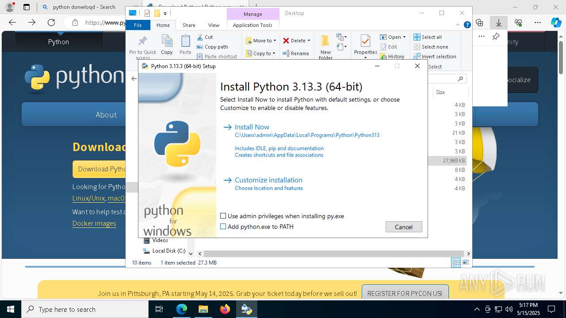Go back in the Edge browser
The height and width of the screenshot is (318, 566).
pyautogui.click(x=12, y=23)
